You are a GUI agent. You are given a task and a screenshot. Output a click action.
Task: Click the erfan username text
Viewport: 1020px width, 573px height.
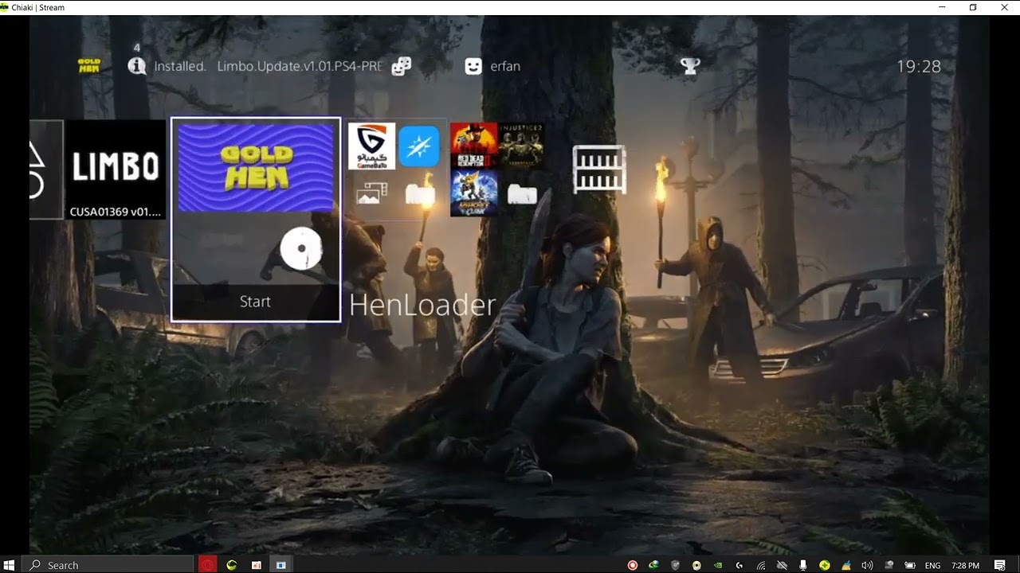pos(505,66)
